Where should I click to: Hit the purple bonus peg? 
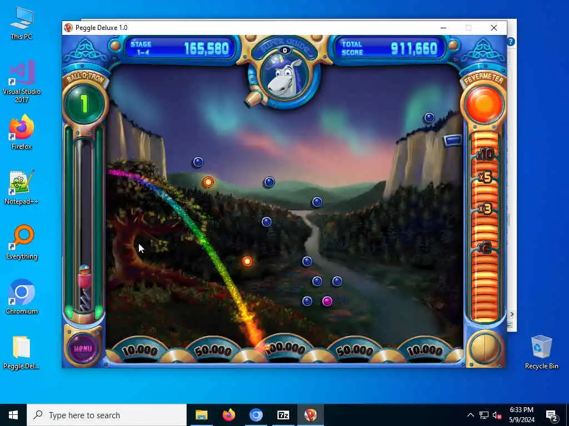[x=327, y=301]
